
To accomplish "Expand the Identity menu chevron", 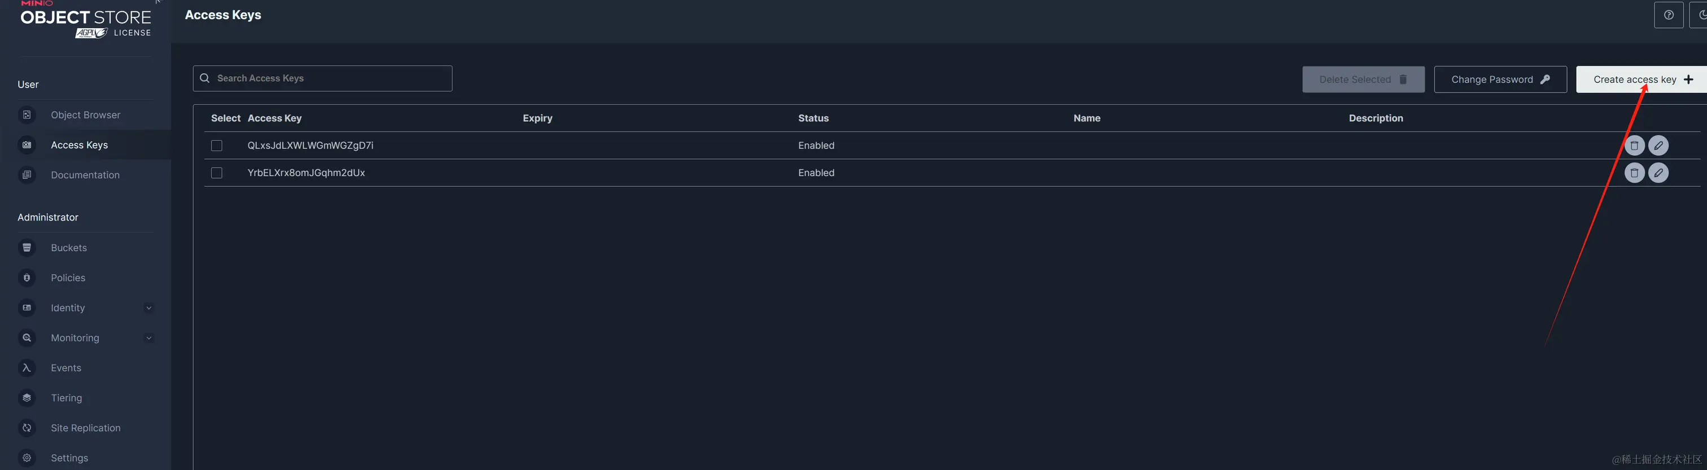I will [149, 308].
